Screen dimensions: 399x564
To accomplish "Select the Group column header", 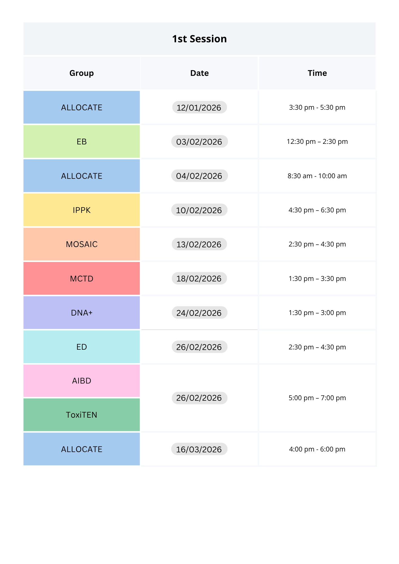I will (82, 73).
